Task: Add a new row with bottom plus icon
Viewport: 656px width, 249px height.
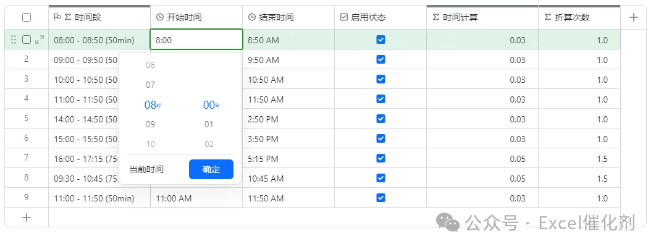Action: tap(27, 217)
